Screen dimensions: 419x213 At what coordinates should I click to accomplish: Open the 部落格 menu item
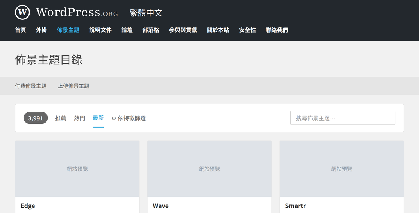click(151, 30)
